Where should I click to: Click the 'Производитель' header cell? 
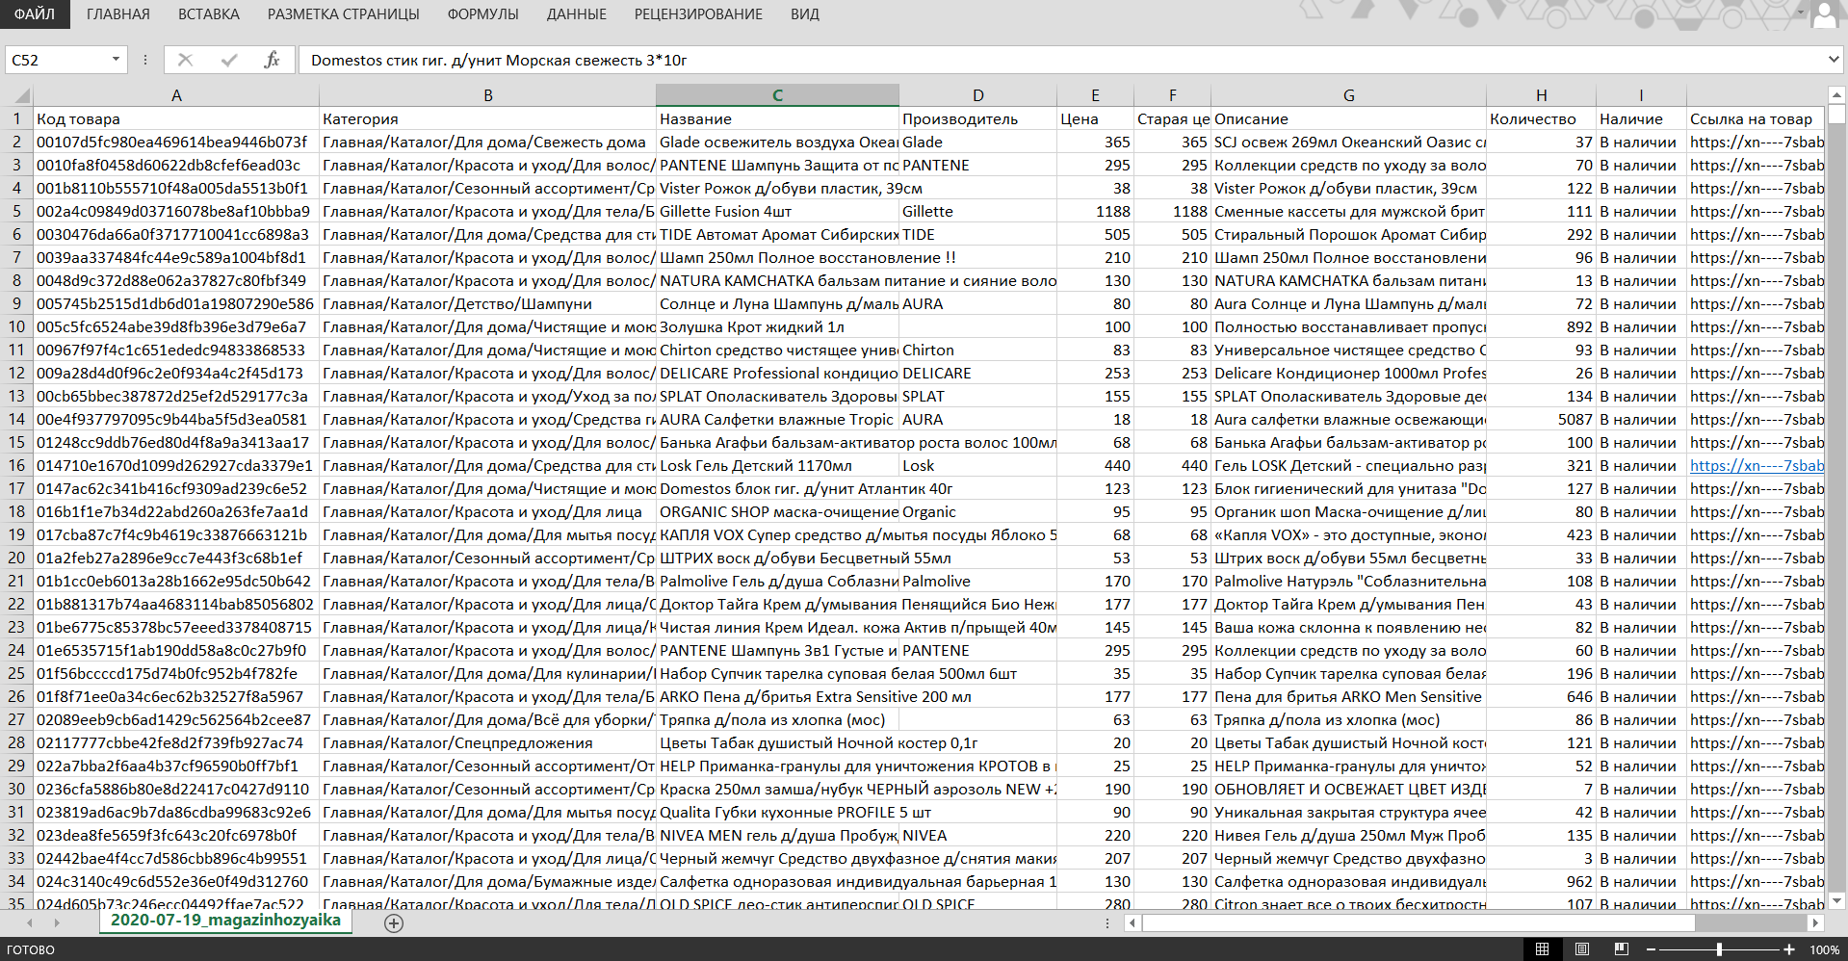pos(978,119)
